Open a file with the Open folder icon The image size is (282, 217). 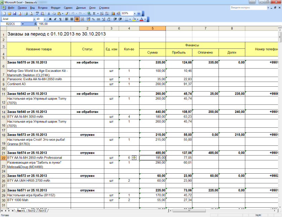10,13
